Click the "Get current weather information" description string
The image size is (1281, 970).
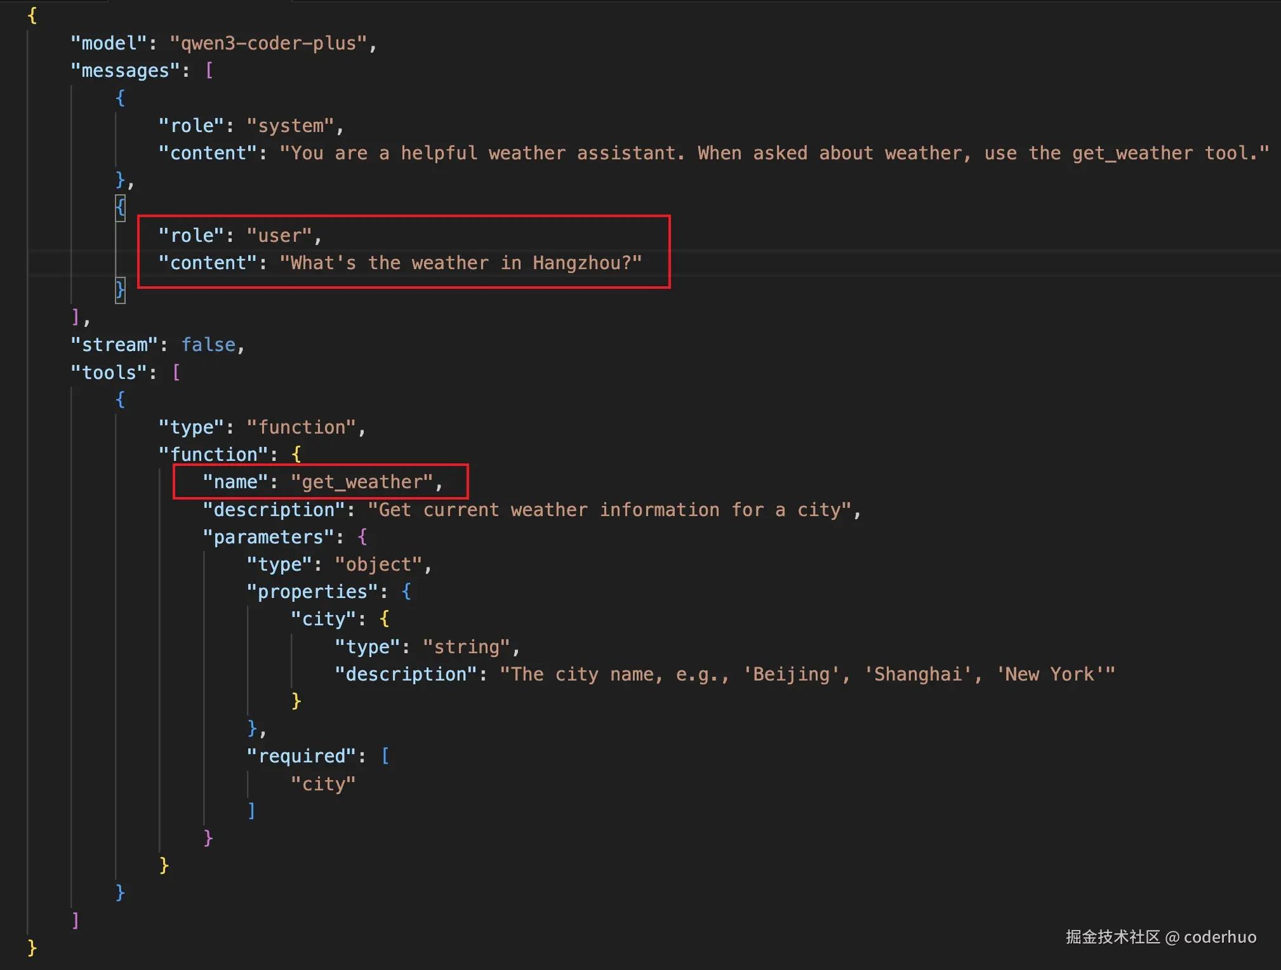609,510
